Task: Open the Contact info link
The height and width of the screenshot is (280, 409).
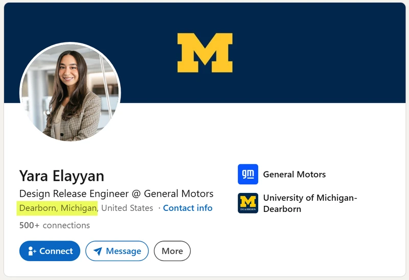Action: 188,208
